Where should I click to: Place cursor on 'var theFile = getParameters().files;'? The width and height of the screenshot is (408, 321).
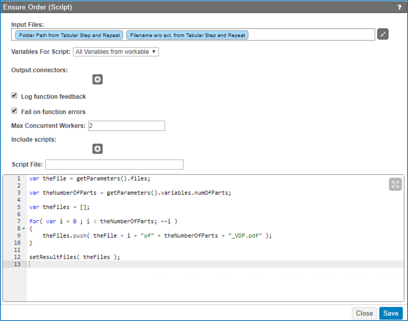click(x=90, y=178)
